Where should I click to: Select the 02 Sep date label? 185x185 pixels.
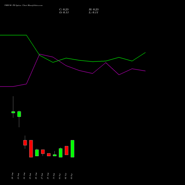pyautogui.click(x=65, y=176)
